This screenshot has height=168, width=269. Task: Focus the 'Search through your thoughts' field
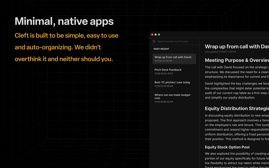pyautogui.click(x=174, y=41)
